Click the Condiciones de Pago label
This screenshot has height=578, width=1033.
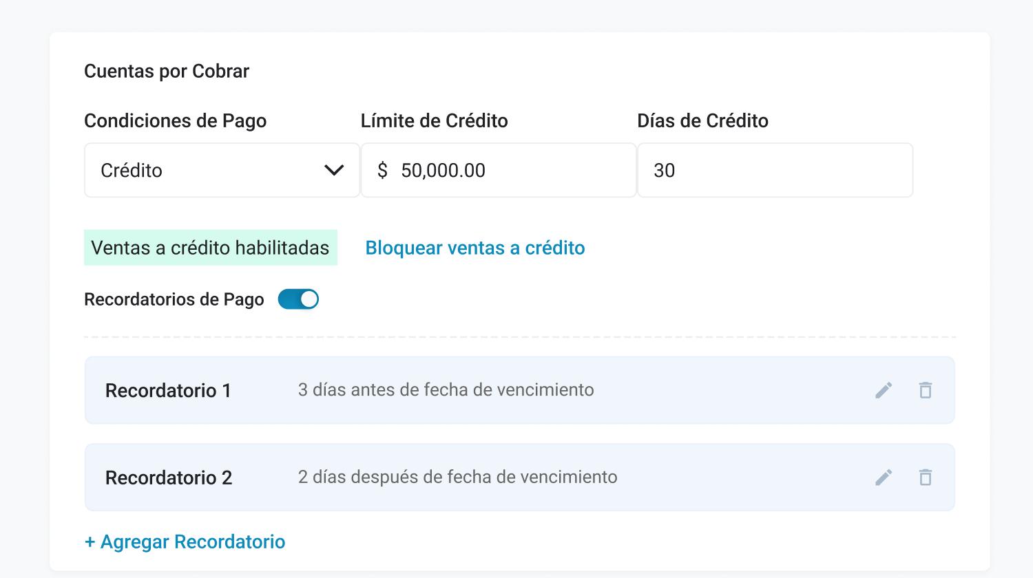click(x=175, y=120)
